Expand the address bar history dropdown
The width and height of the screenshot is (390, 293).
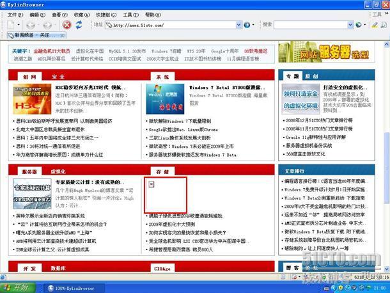point(238,25)
